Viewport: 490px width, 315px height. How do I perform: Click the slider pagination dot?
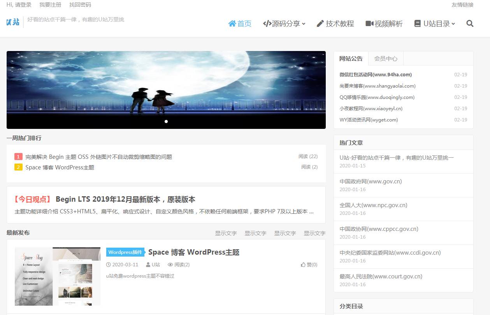click(x=166, y=121)
